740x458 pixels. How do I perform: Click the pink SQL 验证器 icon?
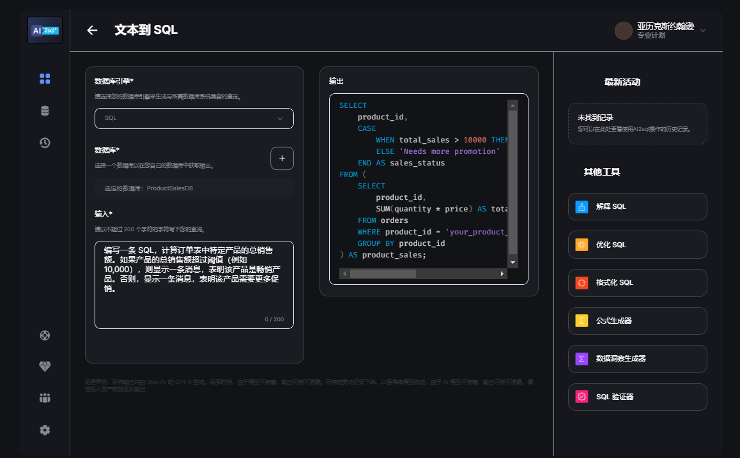click(582, 397)
